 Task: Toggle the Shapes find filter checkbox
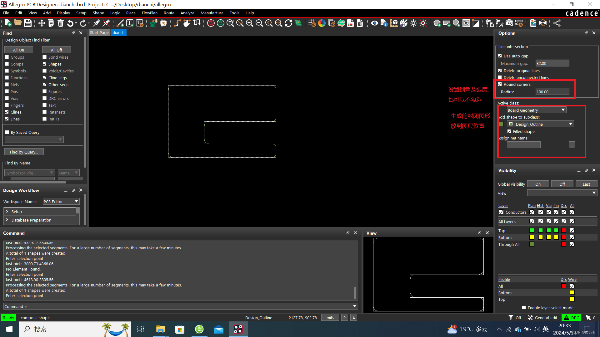(x=44, y=64)
